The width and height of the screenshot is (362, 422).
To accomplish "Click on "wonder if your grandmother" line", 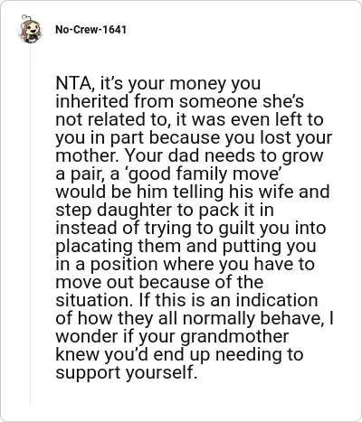I will tap(172, 337).
